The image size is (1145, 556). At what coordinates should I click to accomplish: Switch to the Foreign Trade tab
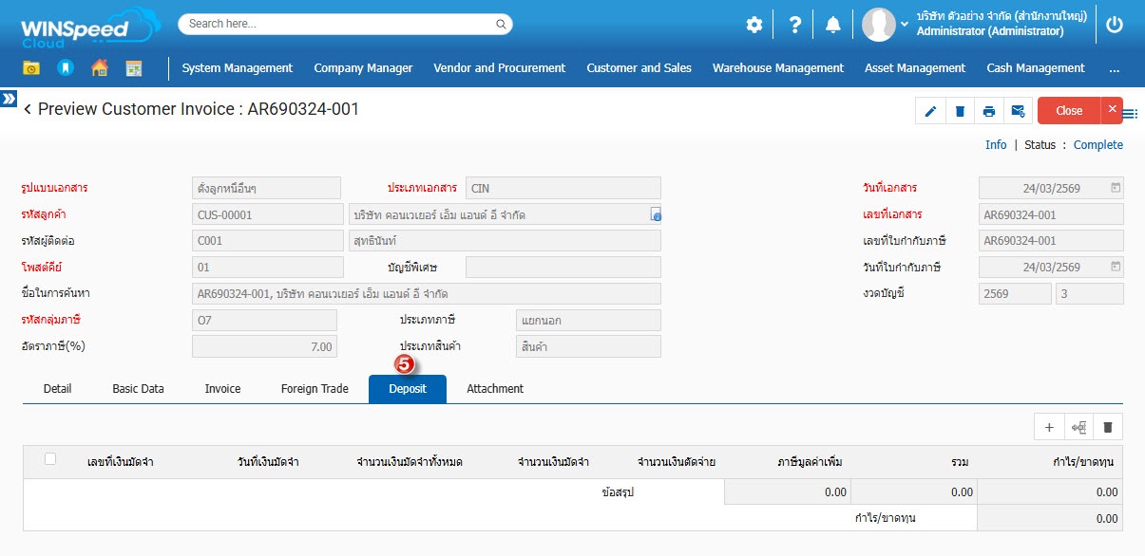(x=315, y=389)
